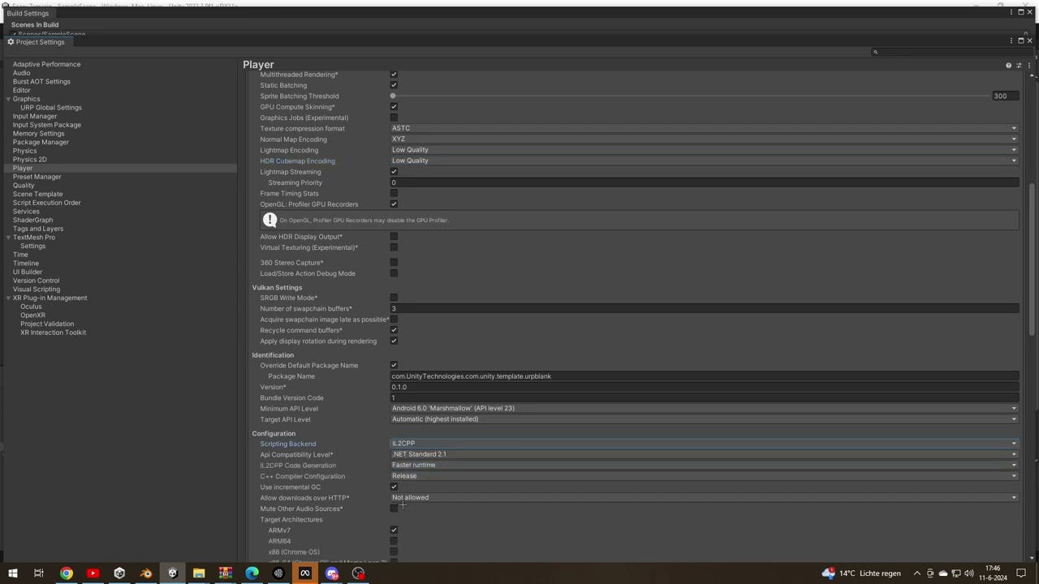Toggle Override Default Package Name

(x=394, y=365)
